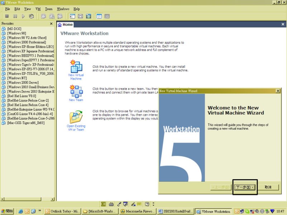This screenshot has width=287, height=215.
Task: Select [Windows NT] favorite
Action: click(x=17, y=78)
